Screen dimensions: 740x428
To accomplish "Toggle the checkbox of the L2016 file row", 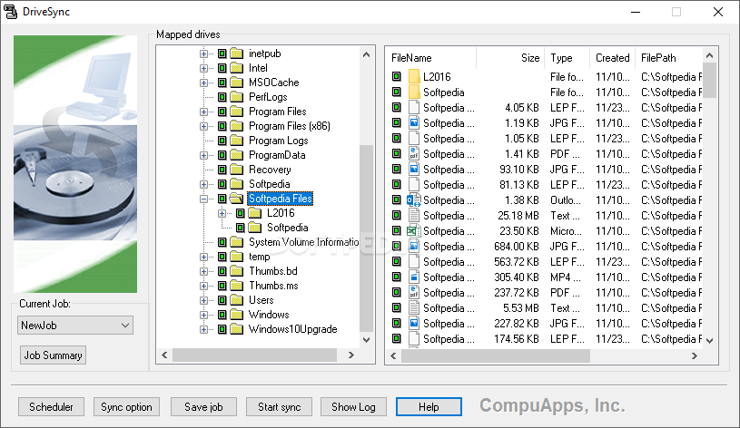I will pyautogui.click(x=397, y=76).
